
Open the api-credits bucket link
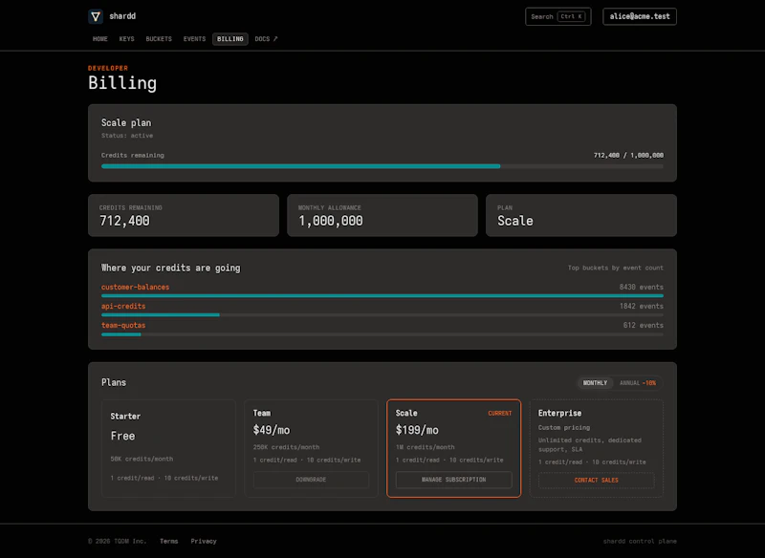point(123,306)
